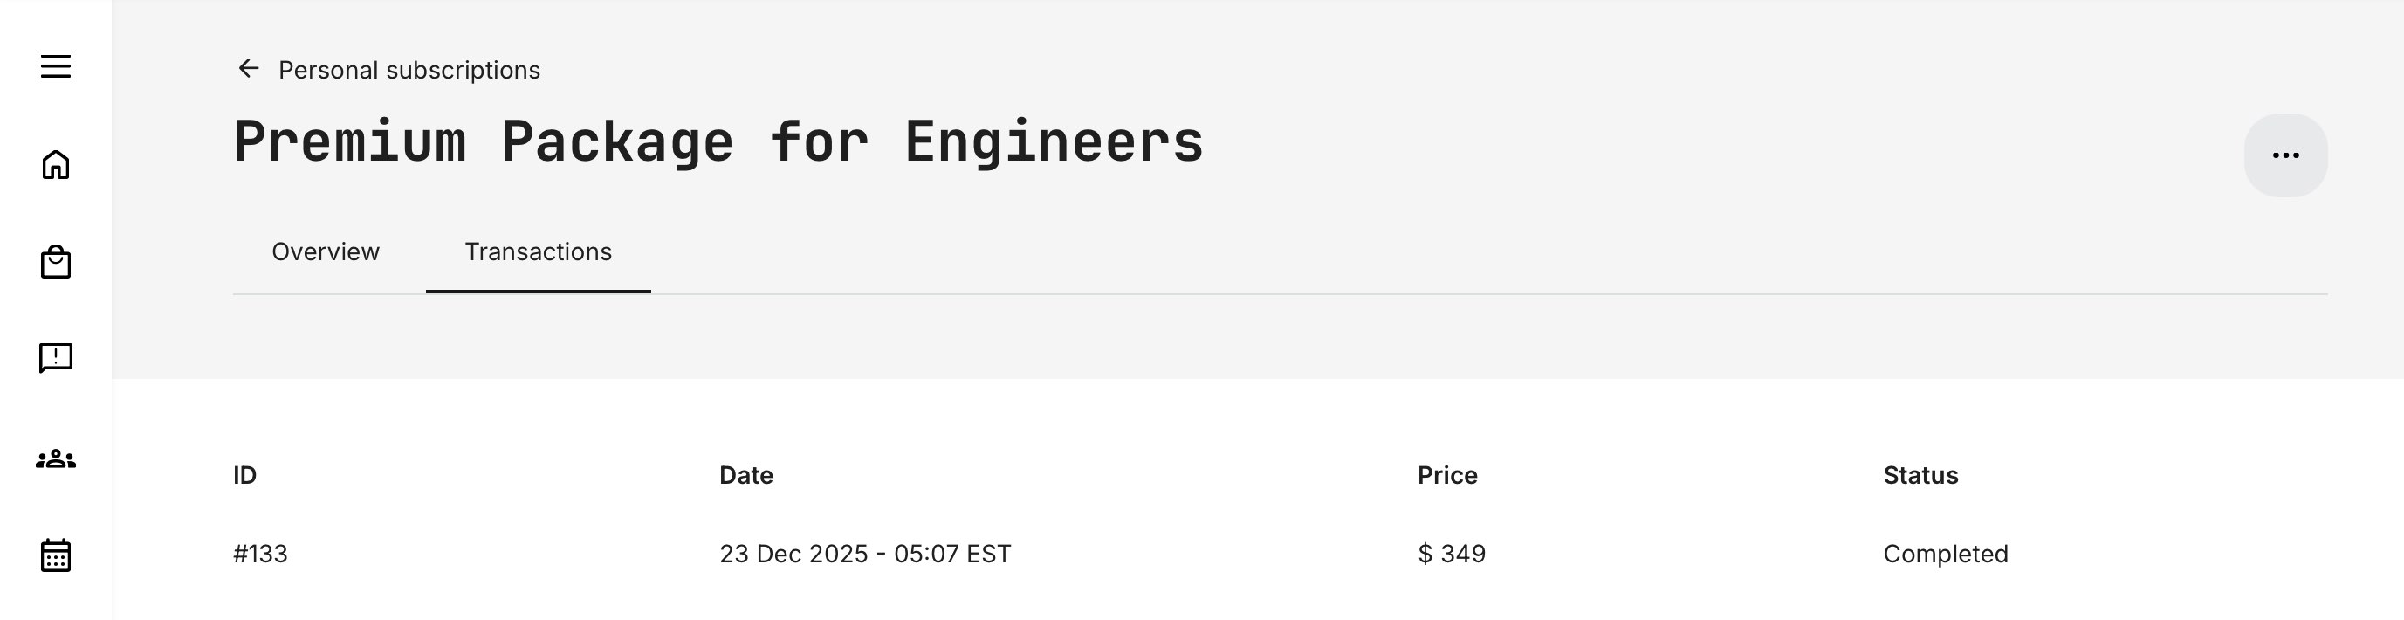Open the three-dot more options menu
Viewport: 2404px width, 620px height.
tap(2284, 155)
